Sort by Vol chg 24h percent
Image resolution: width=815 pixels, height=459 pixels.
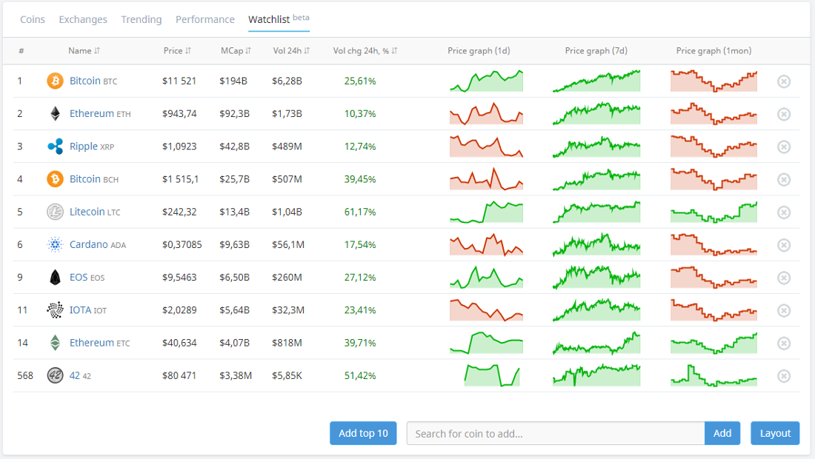(x=365, y=51)
